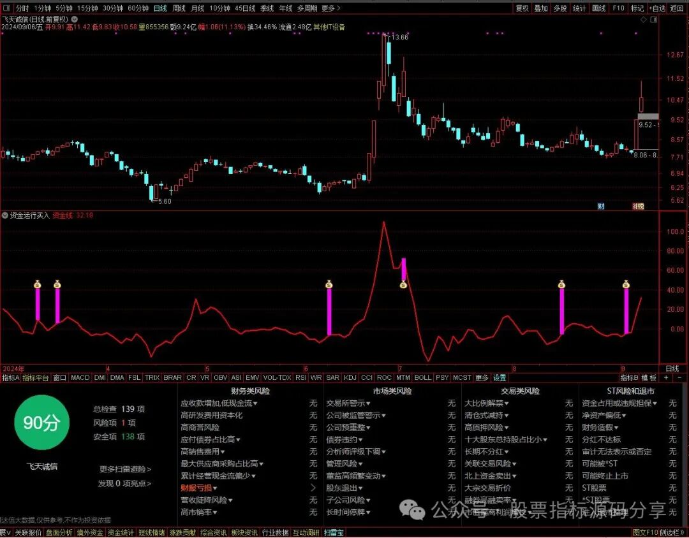This screenshot has height=538, width=689.
Task: Click the 返回 button
Action: 677,8
